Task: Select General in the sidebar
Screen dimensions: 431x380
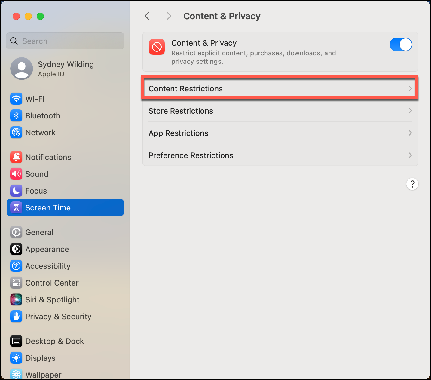Action: [x=39, y=232]
